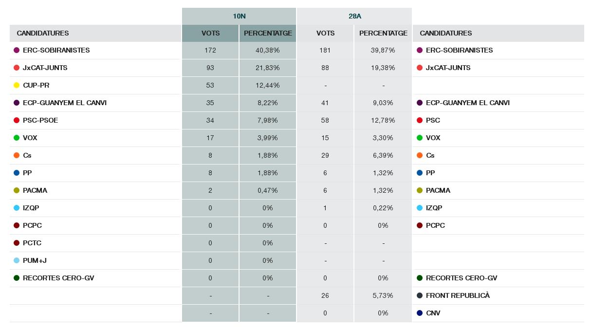Click the PERCENTATGE header under 28A
This screenshot has height=330, width=592.
tap(383, 33)
